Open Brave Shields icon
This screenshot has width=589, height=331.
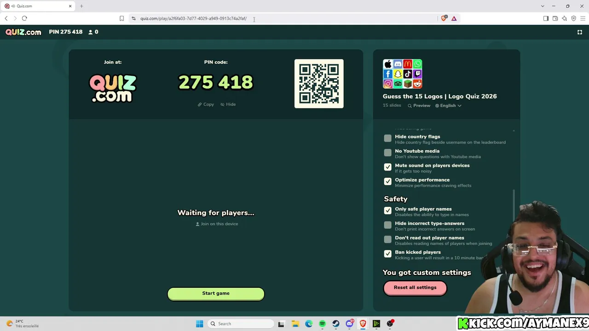click(444, 18)
